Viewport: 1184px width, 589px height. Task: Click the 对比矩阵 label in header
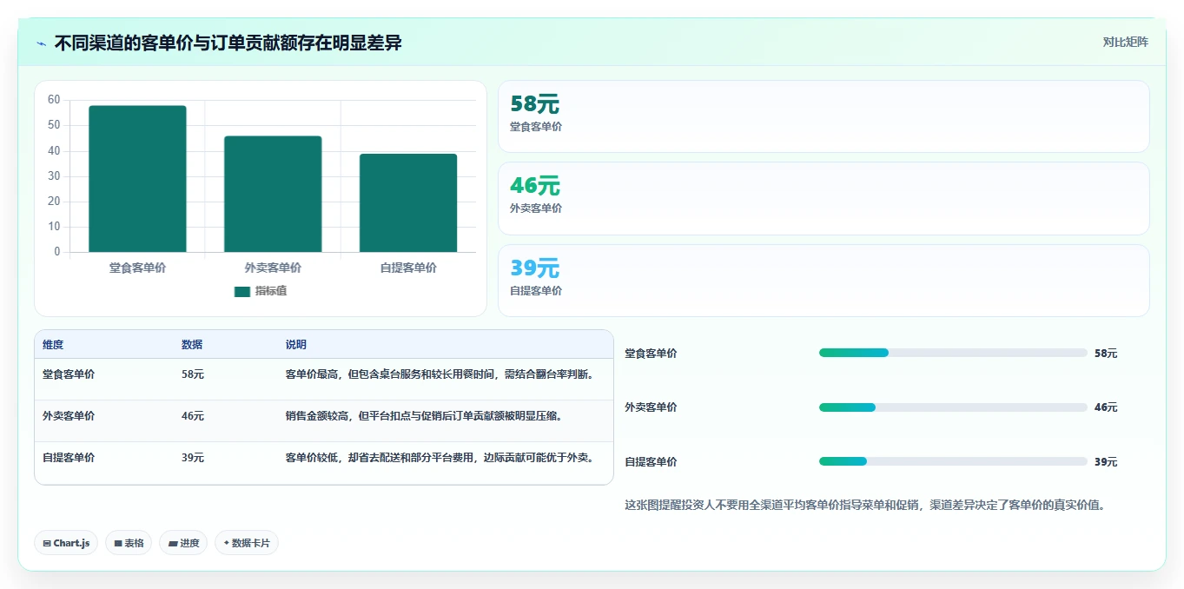(1125, 42)
